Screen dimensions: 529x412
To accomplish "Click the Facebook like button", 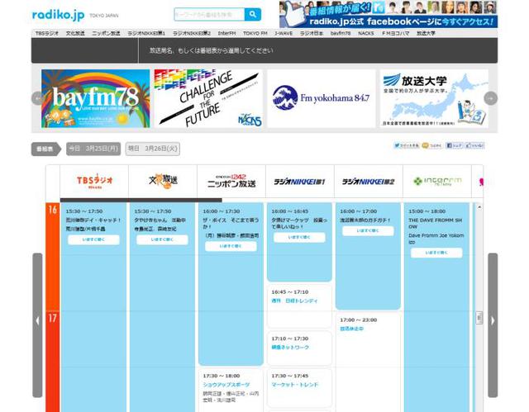I will pyautogui.click(x=474, y=145).
